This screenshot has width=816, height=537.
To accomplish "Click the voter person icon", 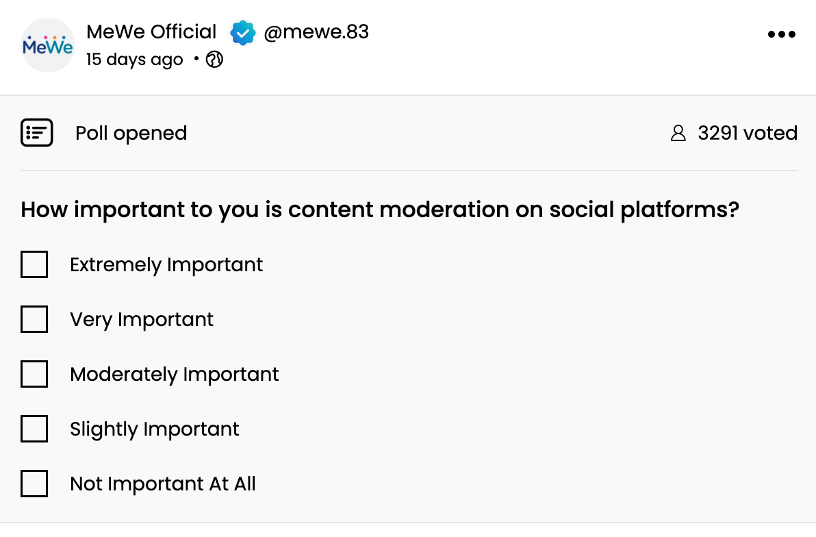I will pyautogui.click(x=678, y=134).
